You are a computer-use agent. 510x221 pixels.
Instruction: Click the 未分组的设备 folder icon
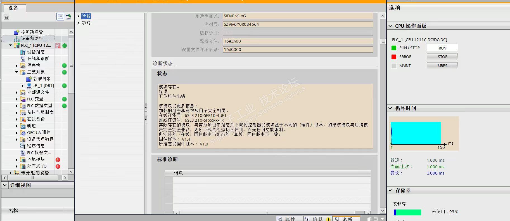[x=17, y=173]
